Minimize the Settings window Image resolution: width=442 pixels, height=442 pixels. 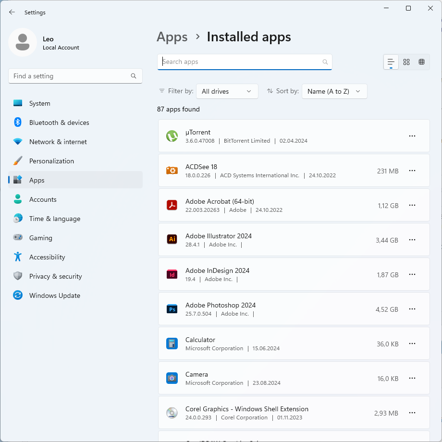(x=386, y=8)
